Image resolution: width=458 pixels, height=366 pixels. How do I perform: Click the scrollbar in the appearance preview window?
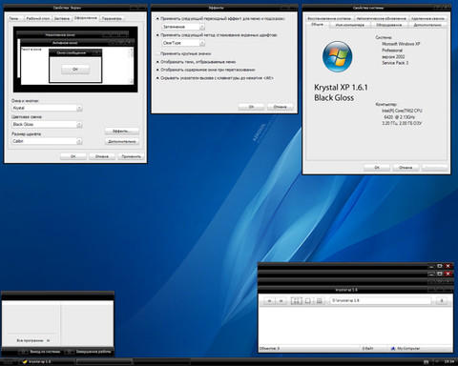[131, 66]
